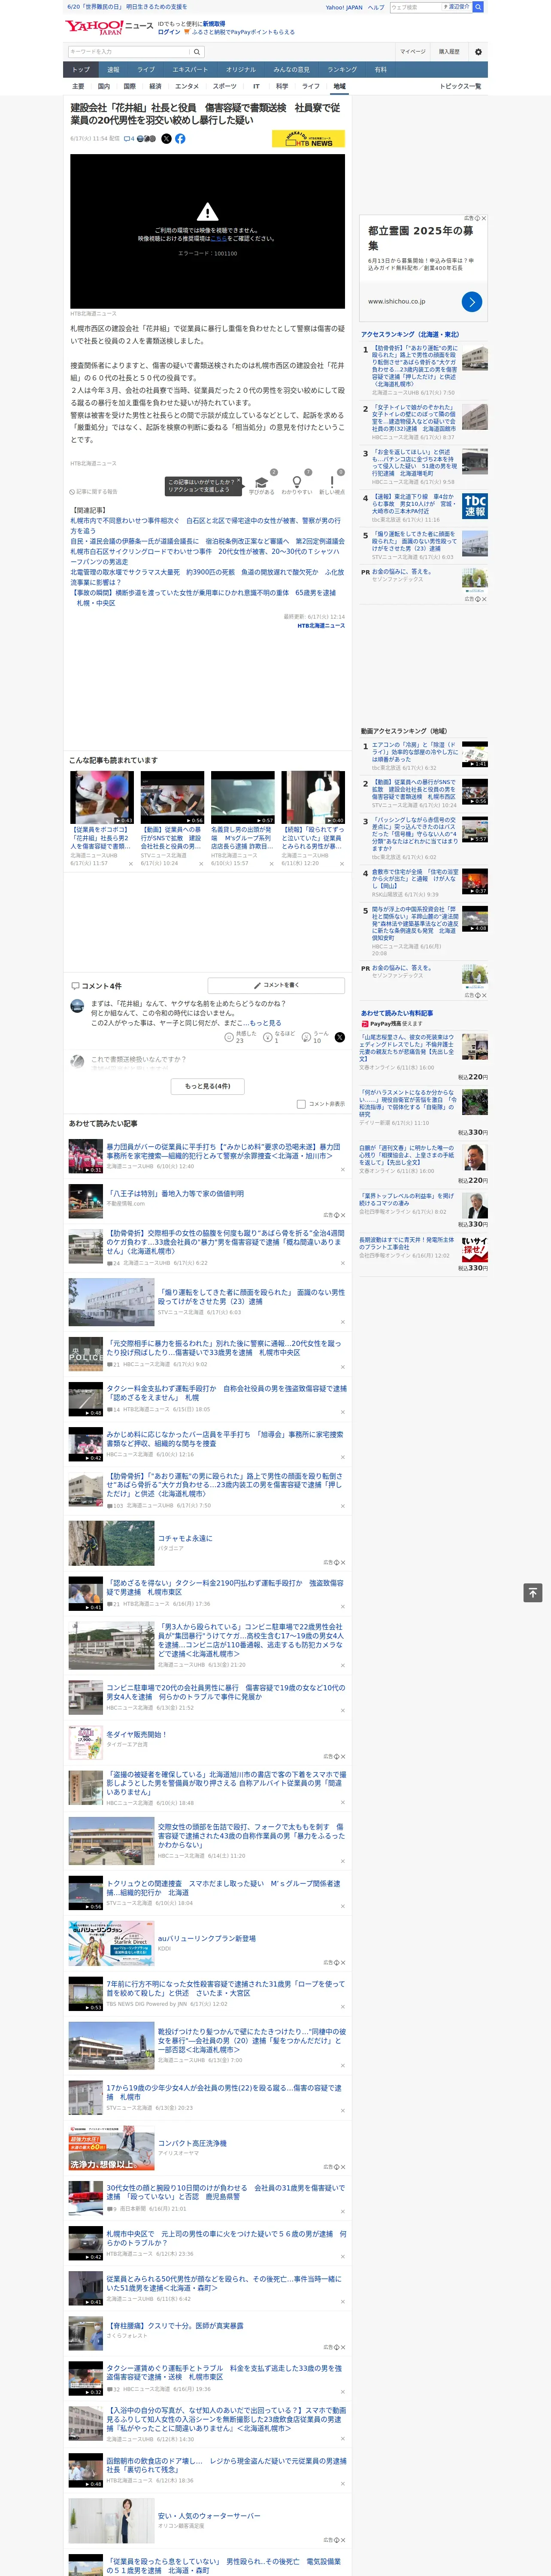Click the ふるさと納税でPayPayポイント link
The height and width of the screenshot is (2576, 551).
[243, 32]
